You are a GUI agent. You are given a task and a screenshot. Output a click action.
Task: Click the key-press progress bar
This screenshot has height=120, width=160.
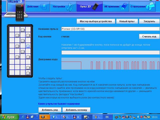pyautogui.click(x=110, y=52)
